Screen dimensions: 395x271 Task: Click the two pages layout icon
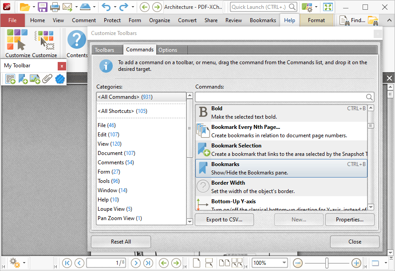point(224,263)
